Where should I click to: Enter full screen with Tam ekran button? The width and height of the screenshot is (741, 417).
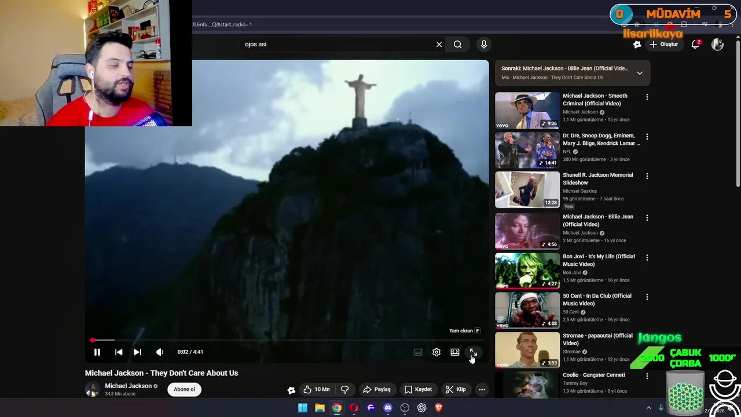pos(473,352)
